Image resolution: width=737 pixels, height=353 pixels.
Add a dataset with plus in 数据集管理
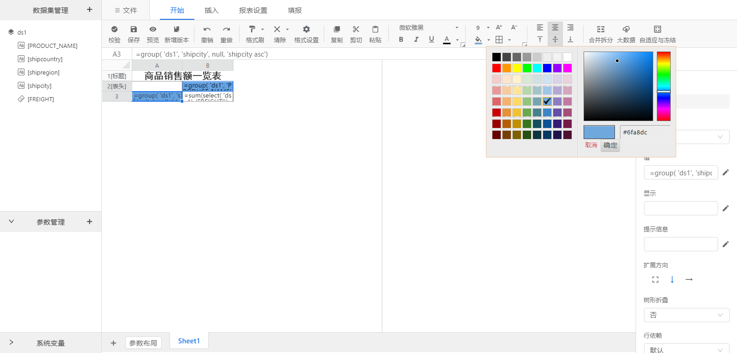pyautogui.click(x=89, y=10)
